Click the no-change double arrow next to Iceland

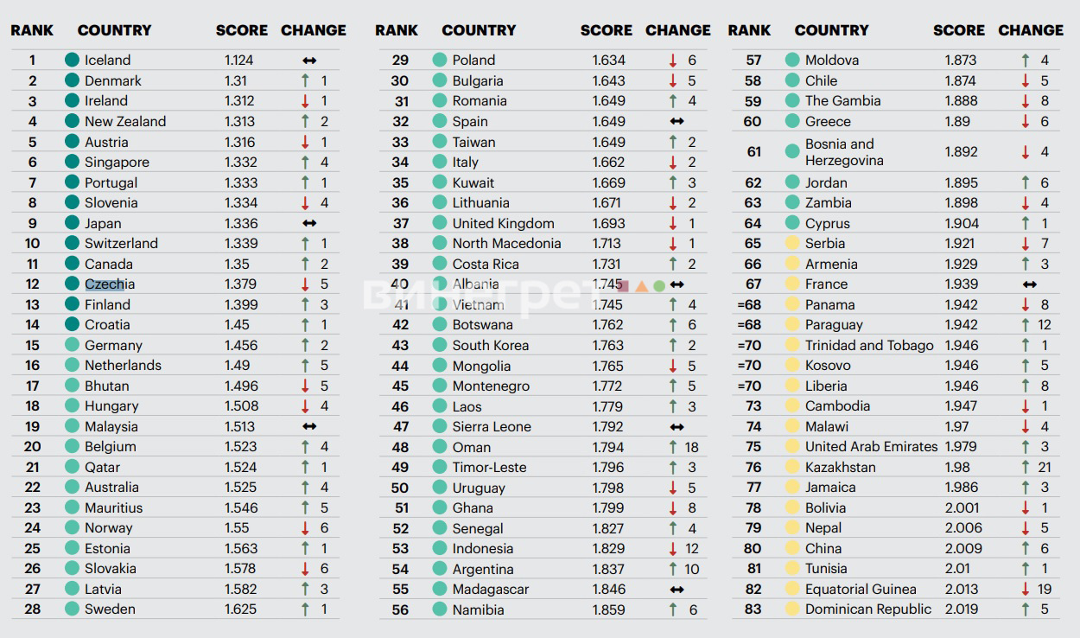[x=309, y=61]
